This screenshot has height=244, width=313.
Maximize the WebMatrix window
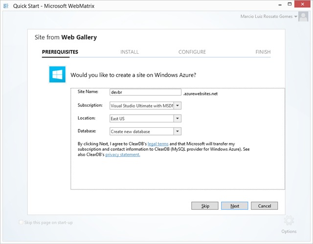[x=290, y=4]
